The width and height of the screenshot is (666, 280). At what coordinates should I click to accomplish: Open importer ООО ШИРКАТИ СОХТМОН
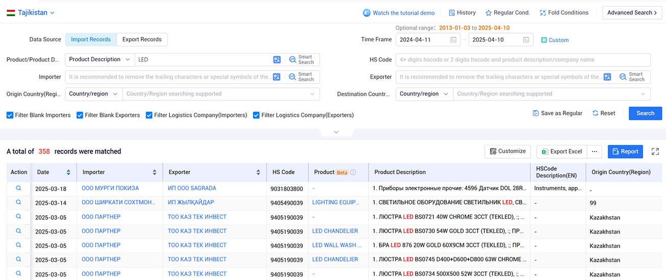[x=119, y=202]
